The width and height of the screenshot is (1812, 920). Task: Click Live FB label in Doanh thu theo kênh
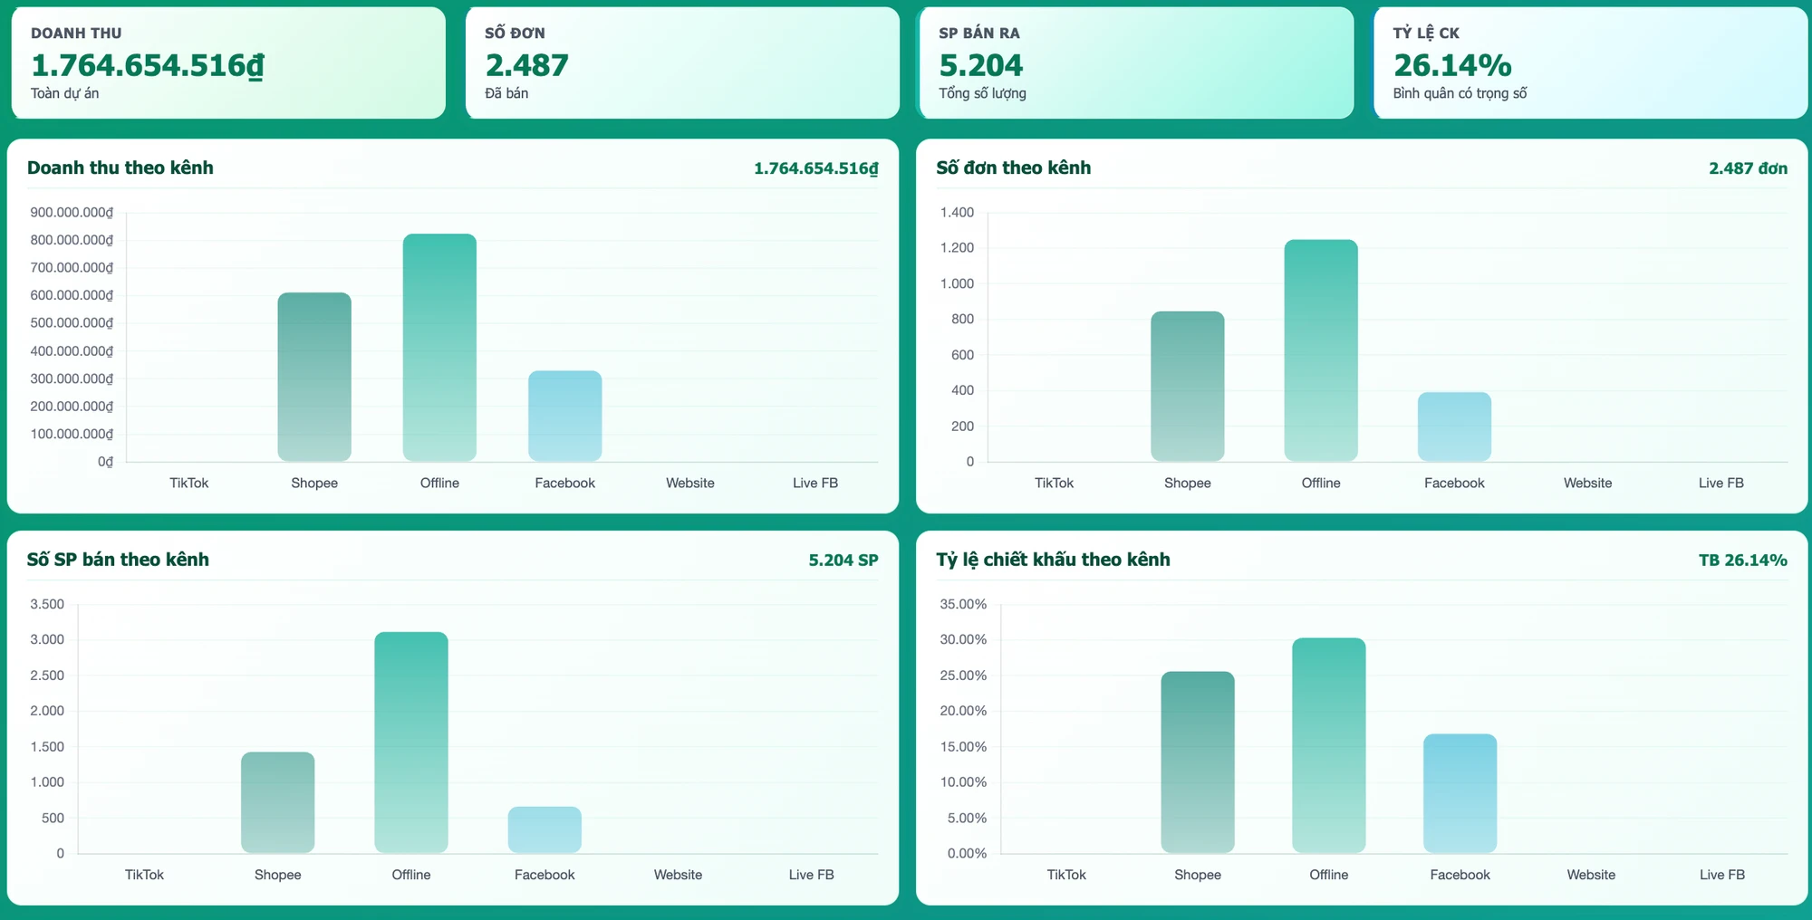(x=815, y=483)
